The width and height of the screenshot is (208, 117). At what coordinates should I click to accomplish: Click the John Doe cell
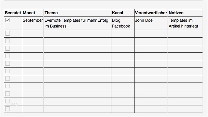click(x=144, y=21)
